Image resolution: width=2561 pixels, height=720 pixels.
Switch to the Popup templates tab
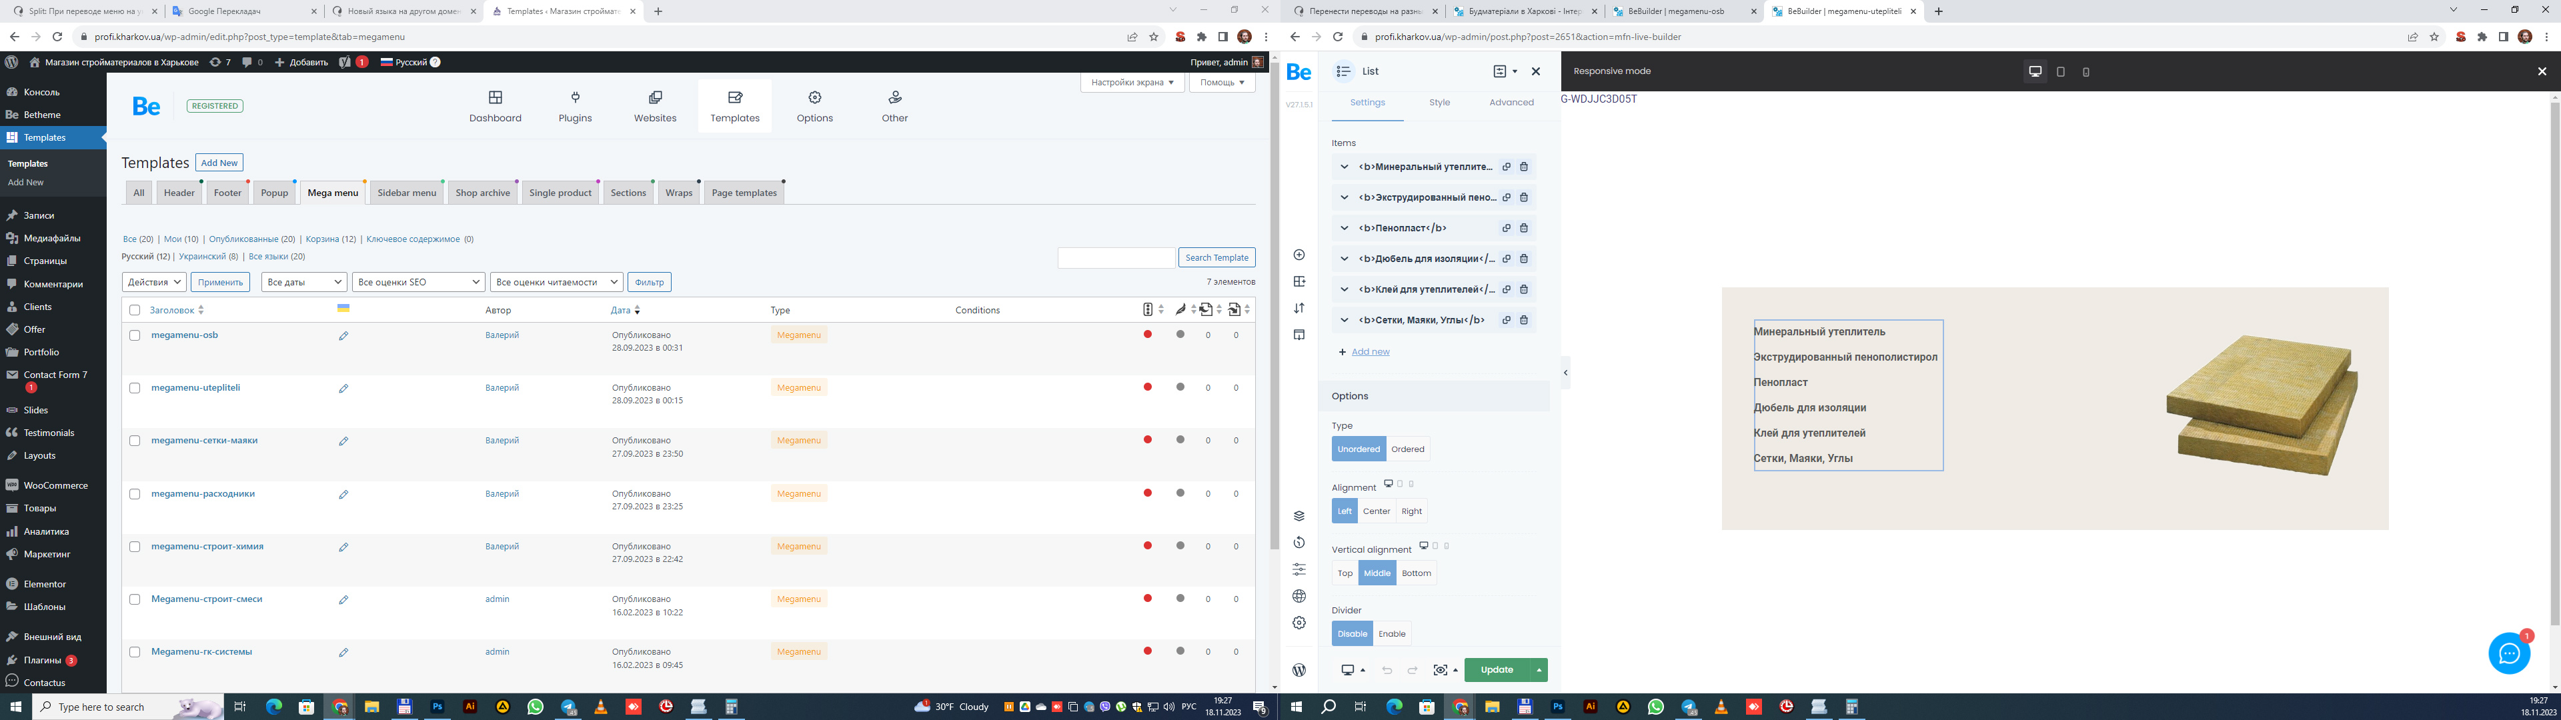click(x=274, y=193)
